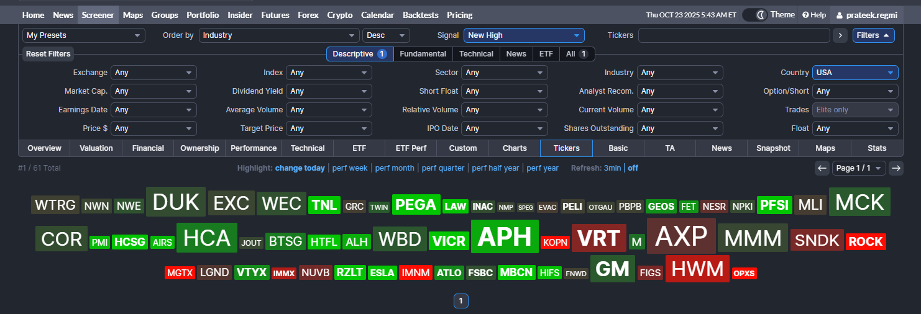
Task: Open Insider in top navigation
Action: (x=240, y=15)
